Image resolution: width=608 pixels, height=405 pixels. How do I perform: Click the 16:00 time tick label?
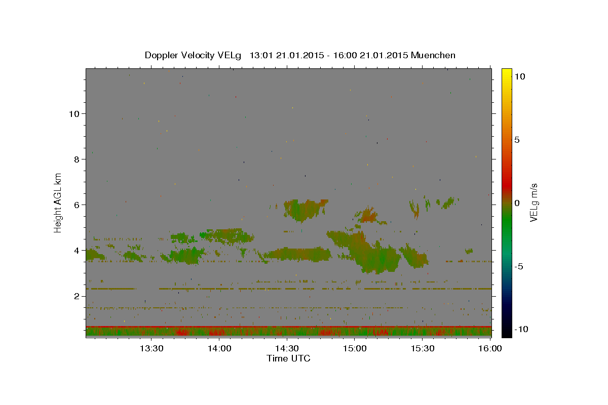[489, 348]
